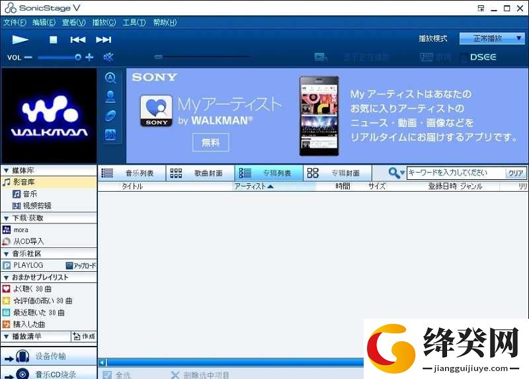Skip to the next track

coord(104,40)
